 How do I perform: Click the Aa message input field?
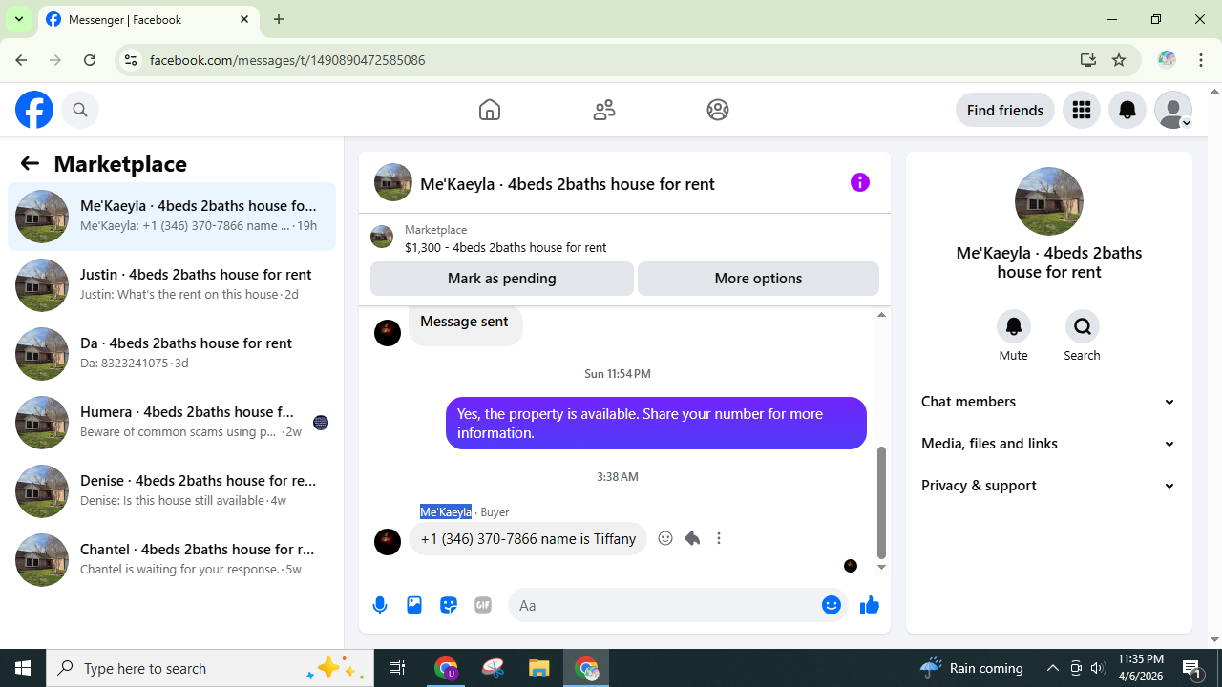(664, 605)
